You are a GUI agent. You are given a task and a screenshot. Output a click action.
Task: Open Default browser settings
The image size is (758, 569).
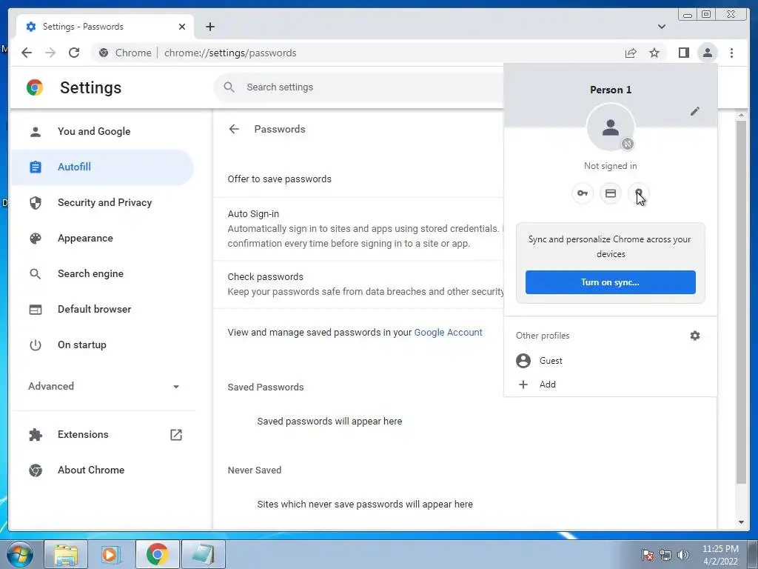pyautogui.click(x=102, y=309)
